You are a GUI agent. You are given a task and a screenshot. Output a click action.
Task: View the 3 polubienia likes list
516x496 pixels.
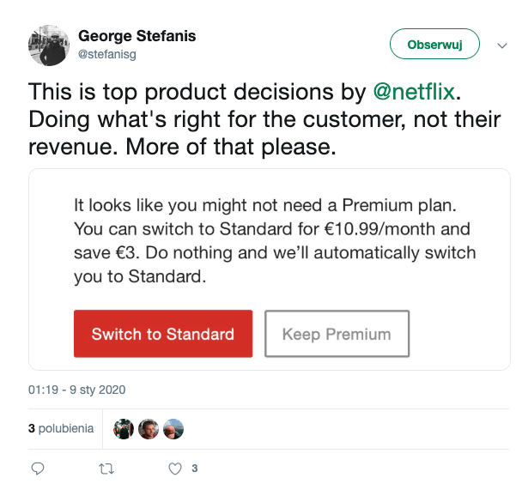tap(61, 428)
